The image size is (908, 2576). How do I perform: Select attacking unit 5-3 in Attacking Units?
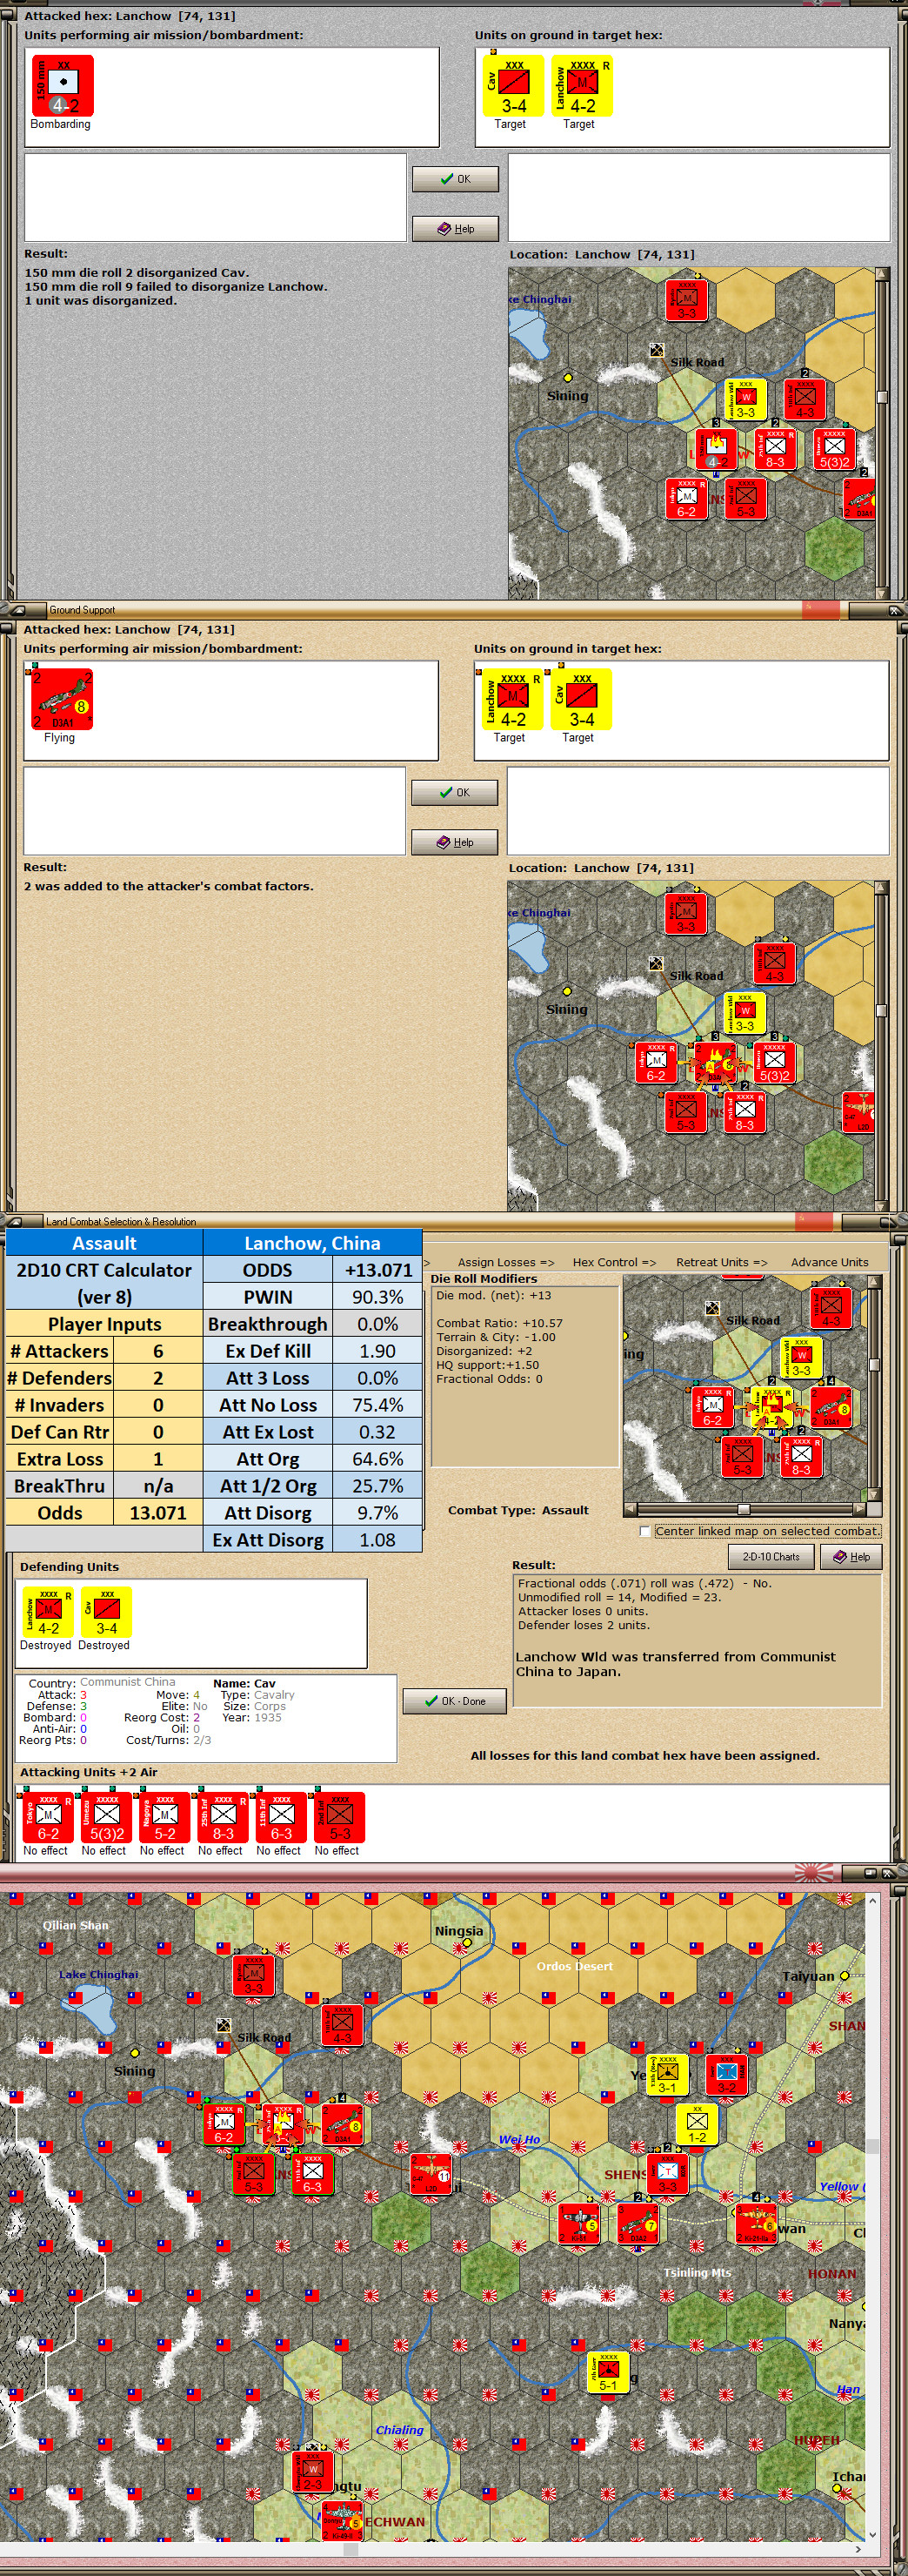(x=339, y=1817)
